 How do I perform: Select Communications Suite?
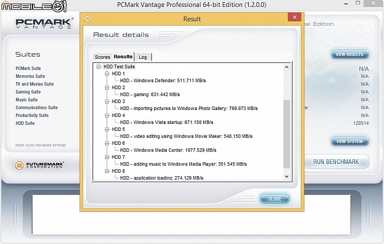[x=37, y=108]
